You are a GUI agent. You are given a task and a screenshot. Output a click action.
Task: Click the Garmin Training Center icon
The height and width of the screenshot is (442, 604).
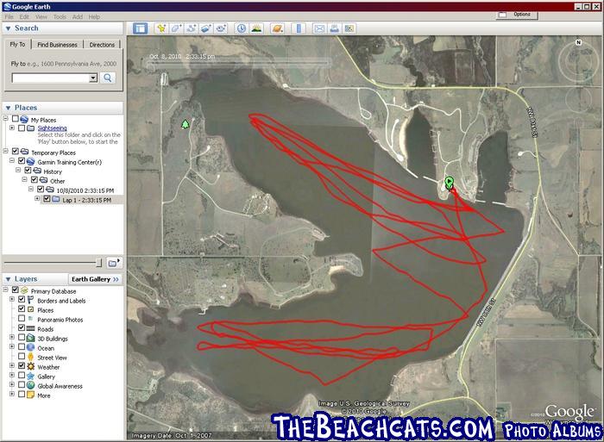31,162
